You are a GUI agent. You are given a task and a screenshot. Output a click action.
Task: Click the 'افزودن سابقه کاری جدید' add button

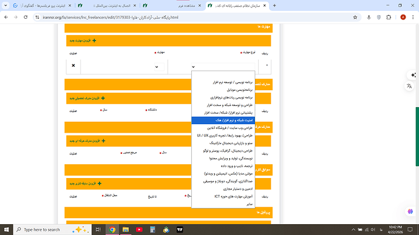tap(86, 184)
